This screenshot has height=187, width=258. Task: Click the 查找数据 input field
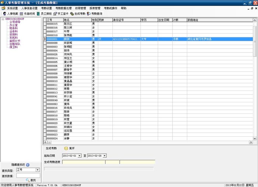(x=28, y=175)
